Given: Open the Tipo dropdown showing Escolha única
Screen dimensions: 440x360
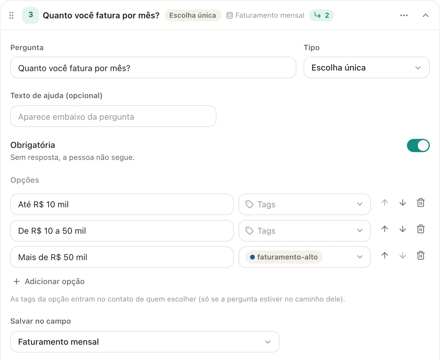Looking at the screenshot, I should tap(366, 67).
